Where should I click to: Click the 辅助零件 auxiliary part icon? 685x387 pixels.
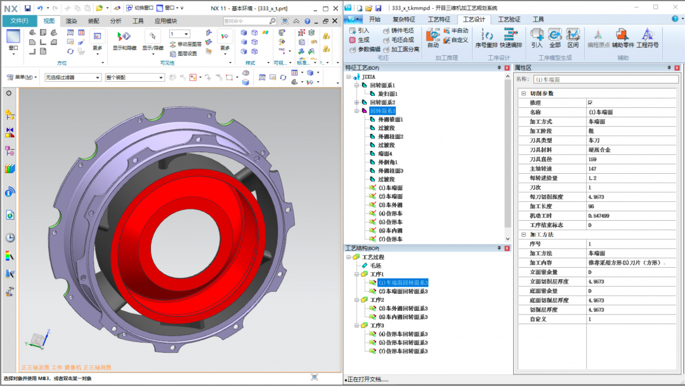[x=622, y=36]
